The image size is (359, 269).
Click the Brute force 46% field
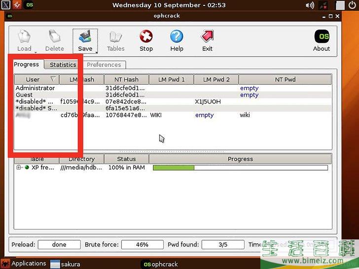pyautogui.click(x=143, y=244)
